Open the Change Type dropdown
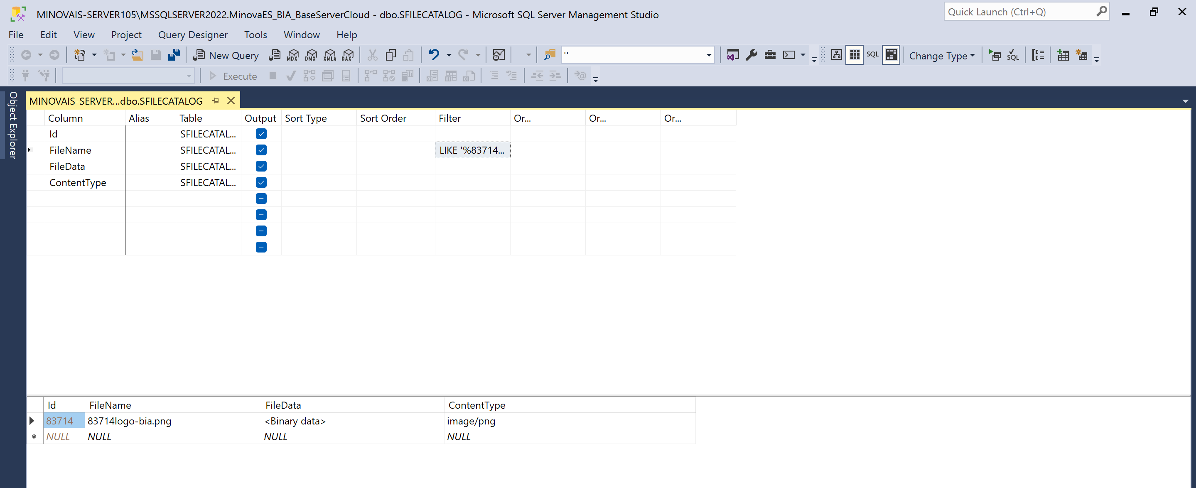 [x=942, y=56]
